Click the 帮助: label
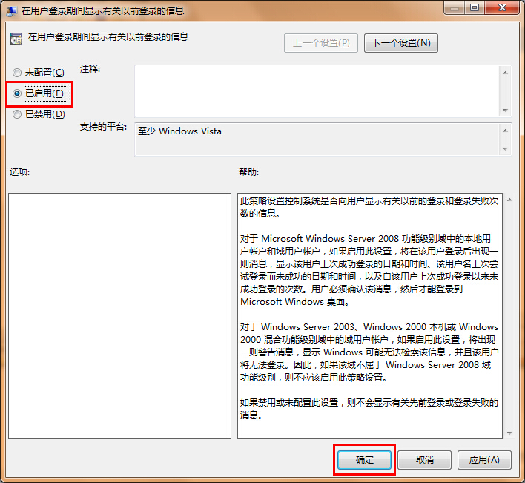The width and height of the screenshot is (525, 483). coord(248,172)
